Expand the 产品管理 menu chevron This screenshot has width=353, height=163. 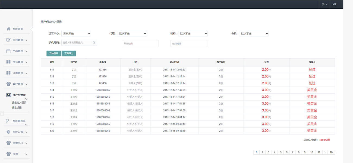[26, 51]
